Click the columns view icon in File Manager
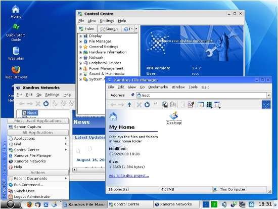278x209 pixels. pyautogui.click(x=209, y=105)
